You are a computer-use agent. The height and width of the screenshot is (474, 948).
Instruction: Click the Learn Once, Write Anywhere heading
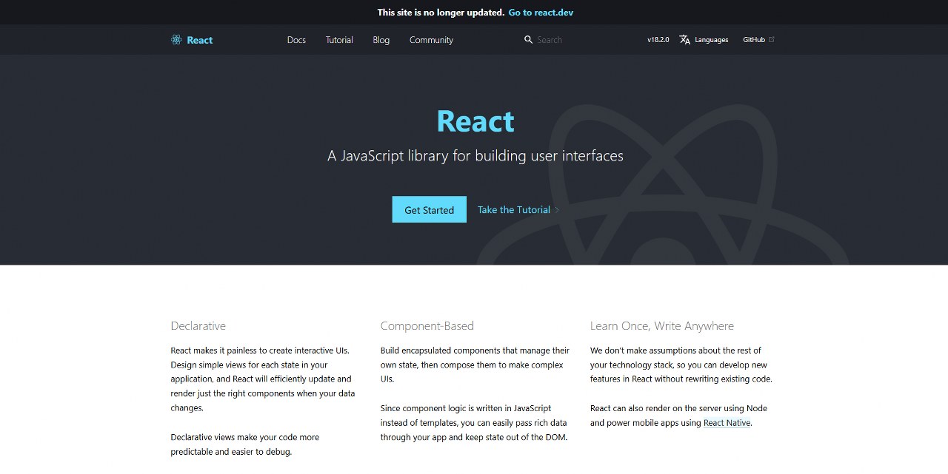[x=662, y=326]
